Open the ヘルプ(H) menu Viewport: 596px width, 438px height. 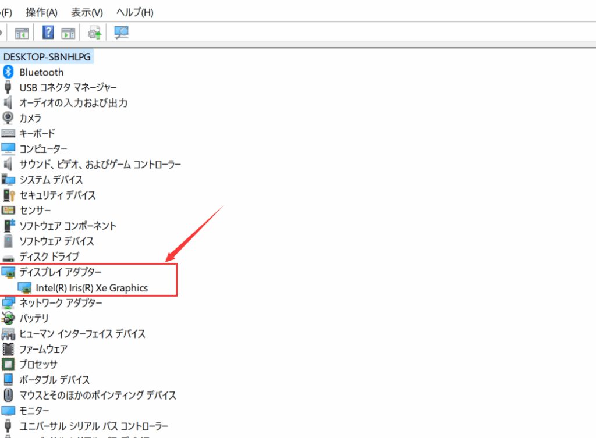(x=134, y=12)
